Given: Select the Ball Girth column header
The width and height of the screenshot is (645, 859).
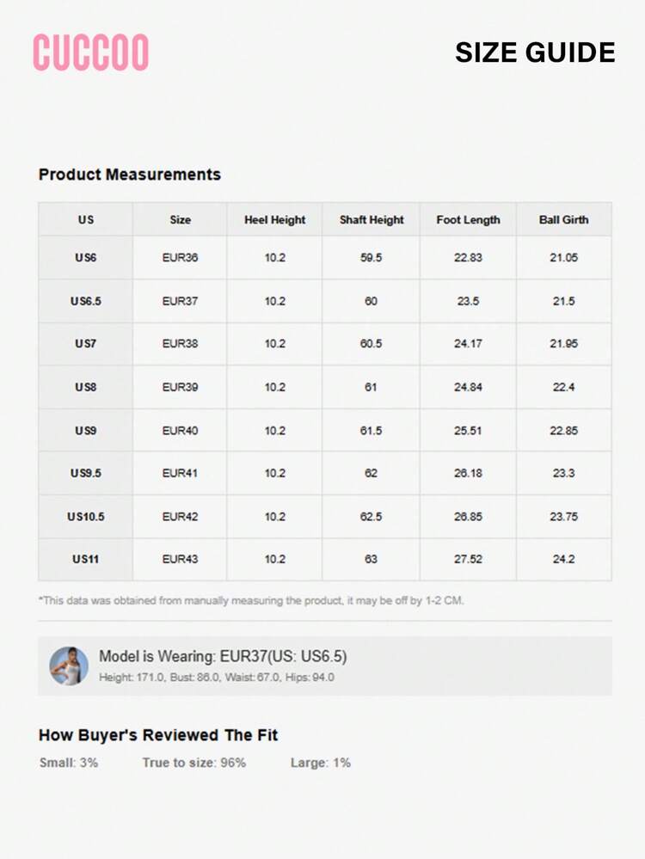Looking at the screenshot, I should pos(563,219).
